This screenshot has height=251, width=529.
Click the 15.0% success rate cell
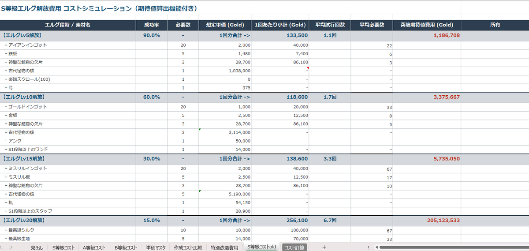coord(152,221)
